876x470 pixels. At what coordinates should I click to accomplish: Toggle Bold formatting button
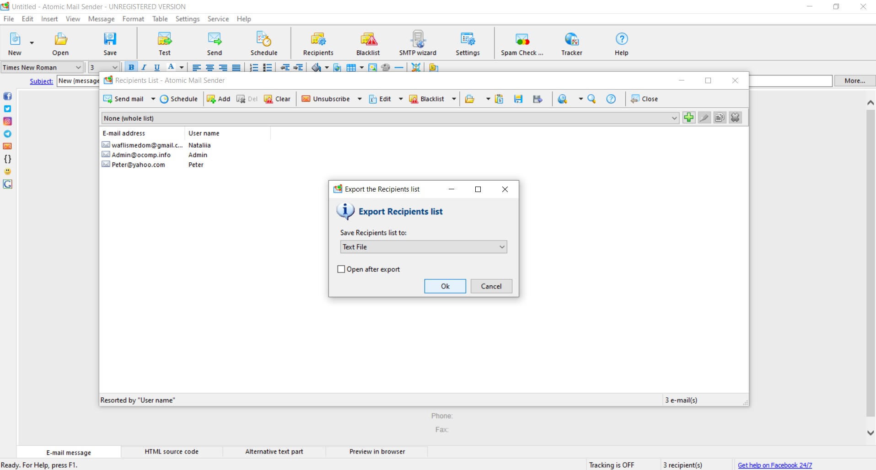pos(131,67)
